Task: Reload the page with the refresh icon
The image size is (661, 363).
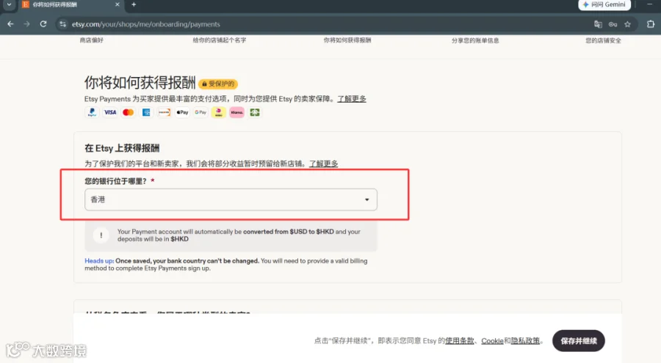Action: pos(43,24)
